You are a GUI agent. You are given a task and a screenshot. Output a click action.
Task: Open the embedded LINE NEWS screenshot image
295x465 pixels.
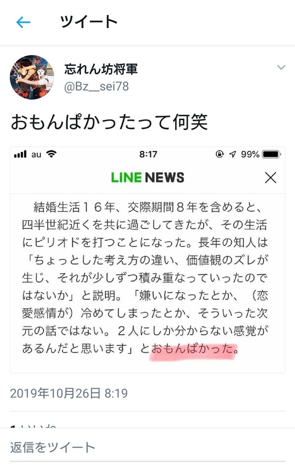tap(147, 260)
